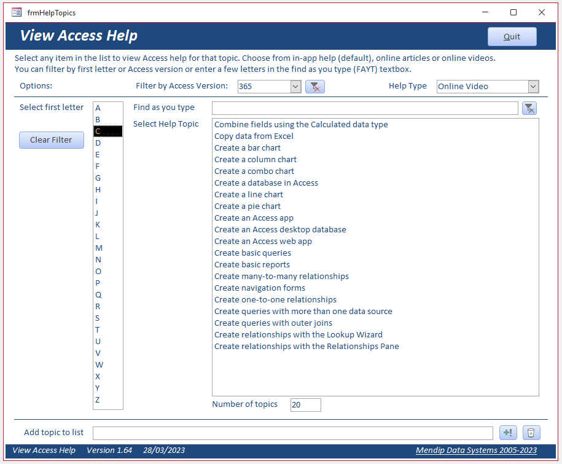562x464 pixels.
Task: Select letter I in first letter list
Action: [x=108, y=202]
